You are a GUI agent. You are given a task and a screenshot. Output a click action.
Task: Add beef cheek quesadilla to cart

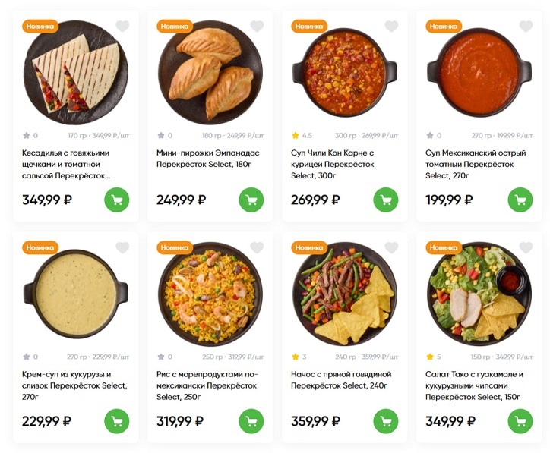[117, 200]
